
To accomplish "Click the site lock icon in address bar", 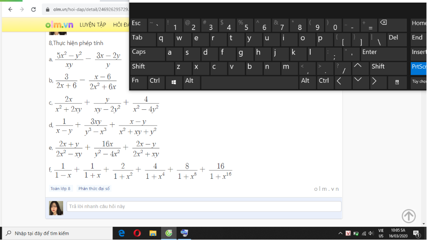I will (47, 9).
